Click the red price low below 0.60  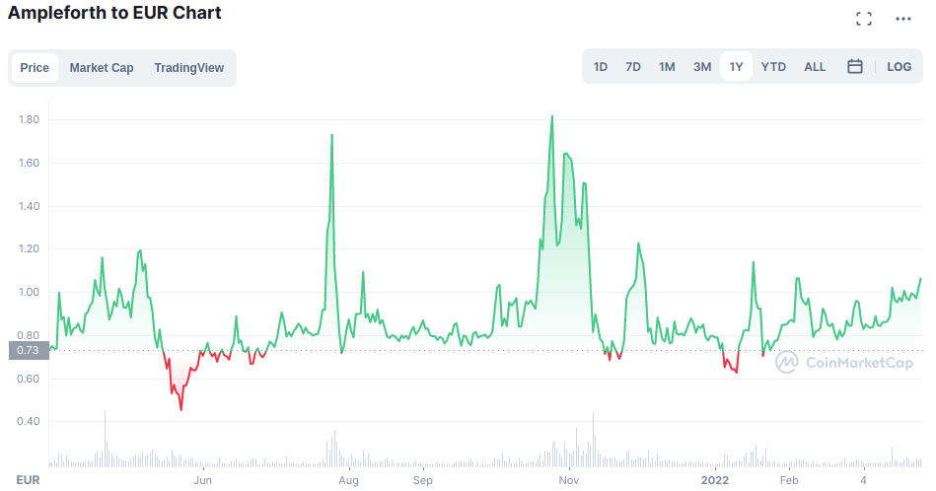[180, 409]
